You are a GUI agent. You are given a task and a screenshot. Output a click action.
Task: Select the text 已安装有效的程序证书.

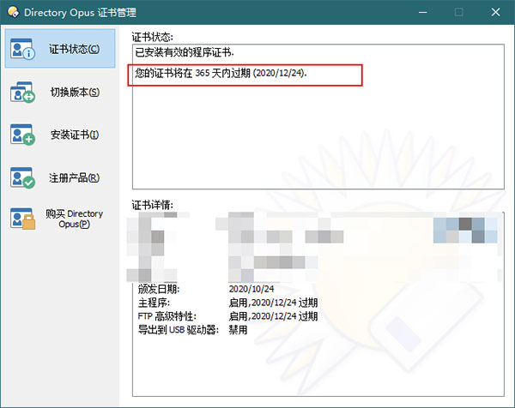(x=185, y=52)
